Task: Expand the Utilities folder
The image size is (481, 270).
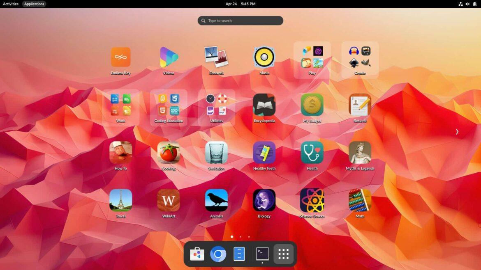Action: [216, 104]
